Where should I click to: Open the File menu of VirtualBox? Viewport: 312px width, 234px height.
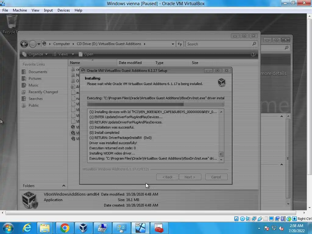tap(5, 10)
